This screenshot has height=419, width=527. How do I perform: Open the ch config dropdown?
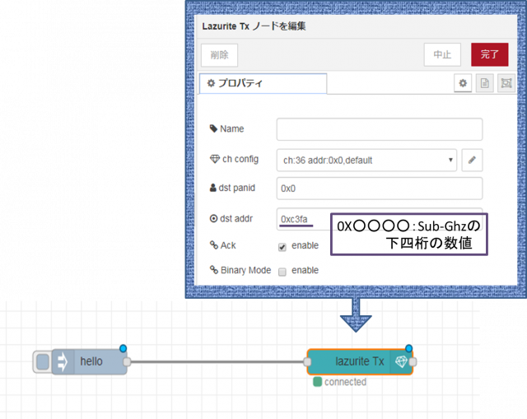[366, 161]
